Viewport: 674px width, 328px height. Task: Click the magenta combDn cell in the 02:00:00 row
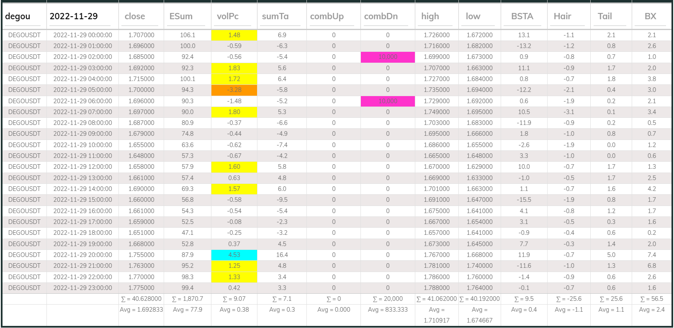tap(388, 57)
